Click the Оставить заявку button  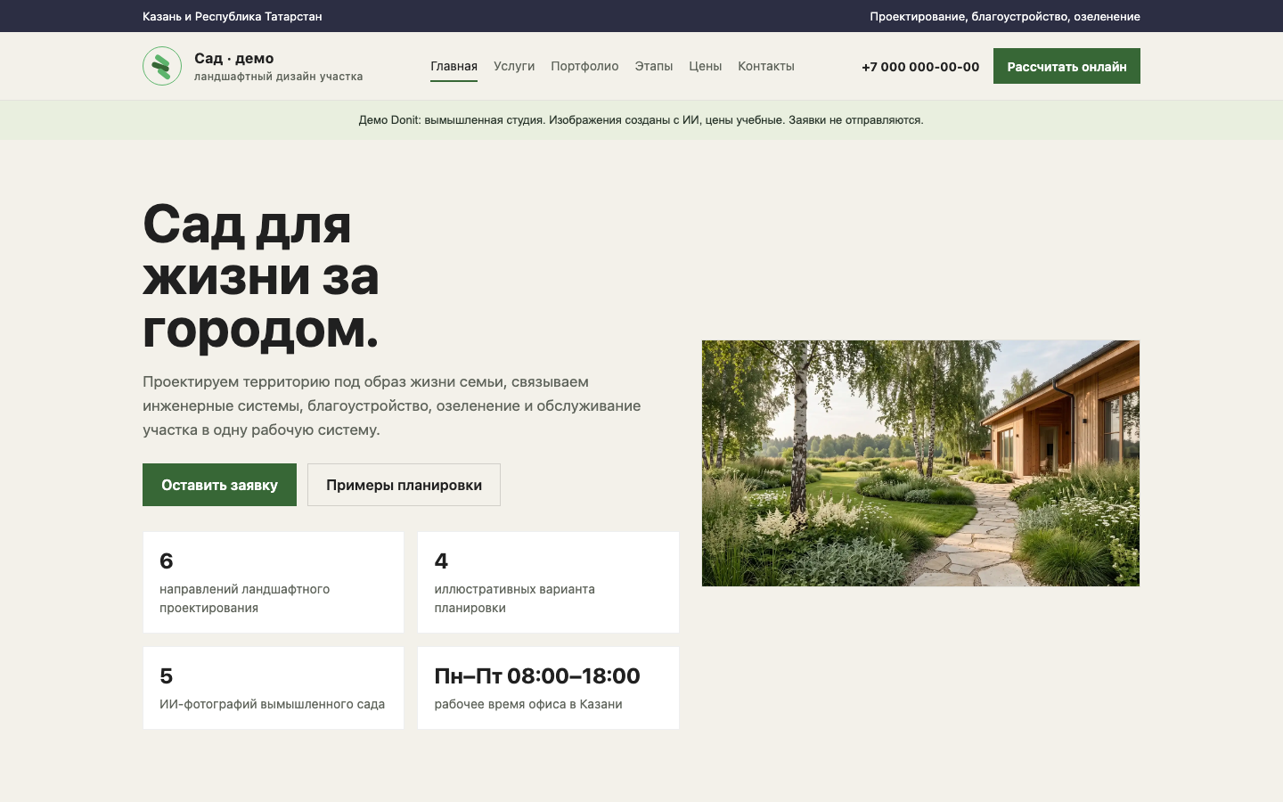click(219, 485)
